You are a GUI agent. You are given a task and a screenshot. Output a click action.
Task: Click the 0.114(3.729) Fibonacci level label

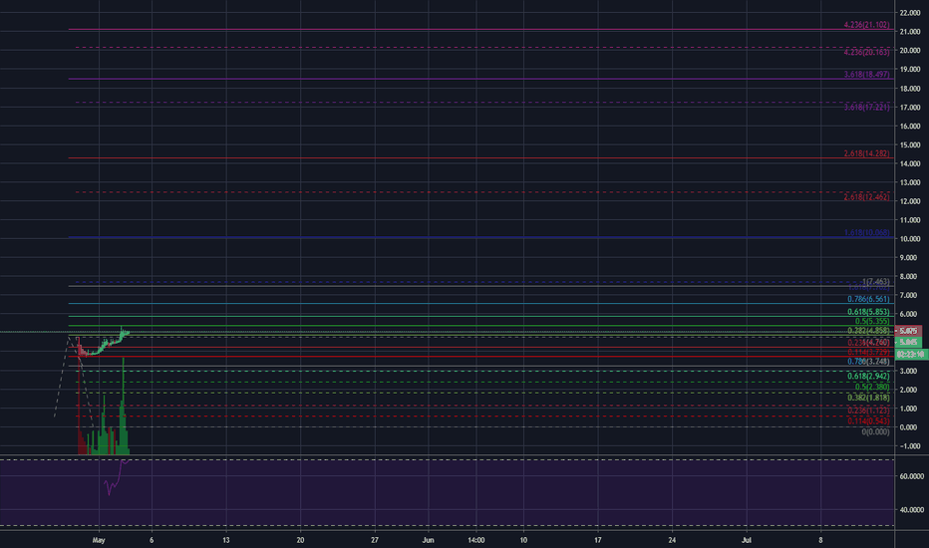click(x=868, y=352)
